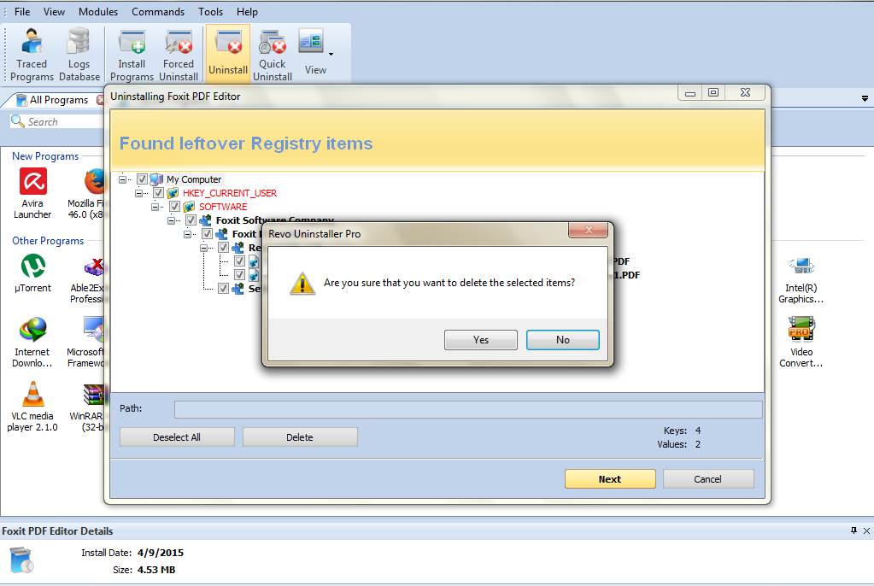Open Logs Database module
Viewport: 874px width, 586px height.
[79, 56]
